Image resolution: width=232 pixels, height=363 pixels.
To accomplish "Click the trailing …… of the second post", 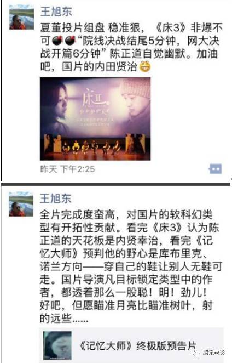I will click(80, 319).
